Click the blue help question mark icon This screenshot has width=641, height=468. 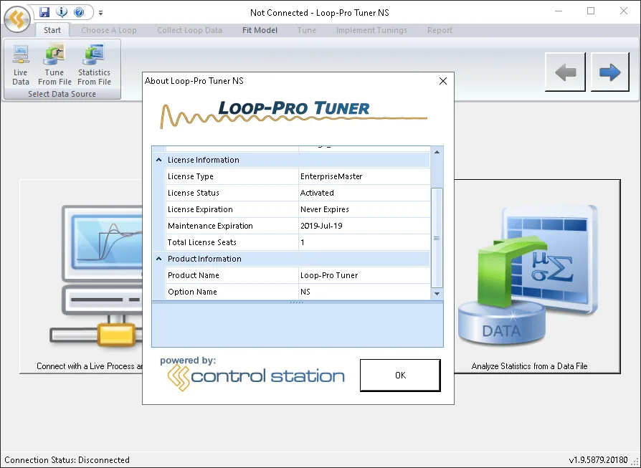click(78, 12)
